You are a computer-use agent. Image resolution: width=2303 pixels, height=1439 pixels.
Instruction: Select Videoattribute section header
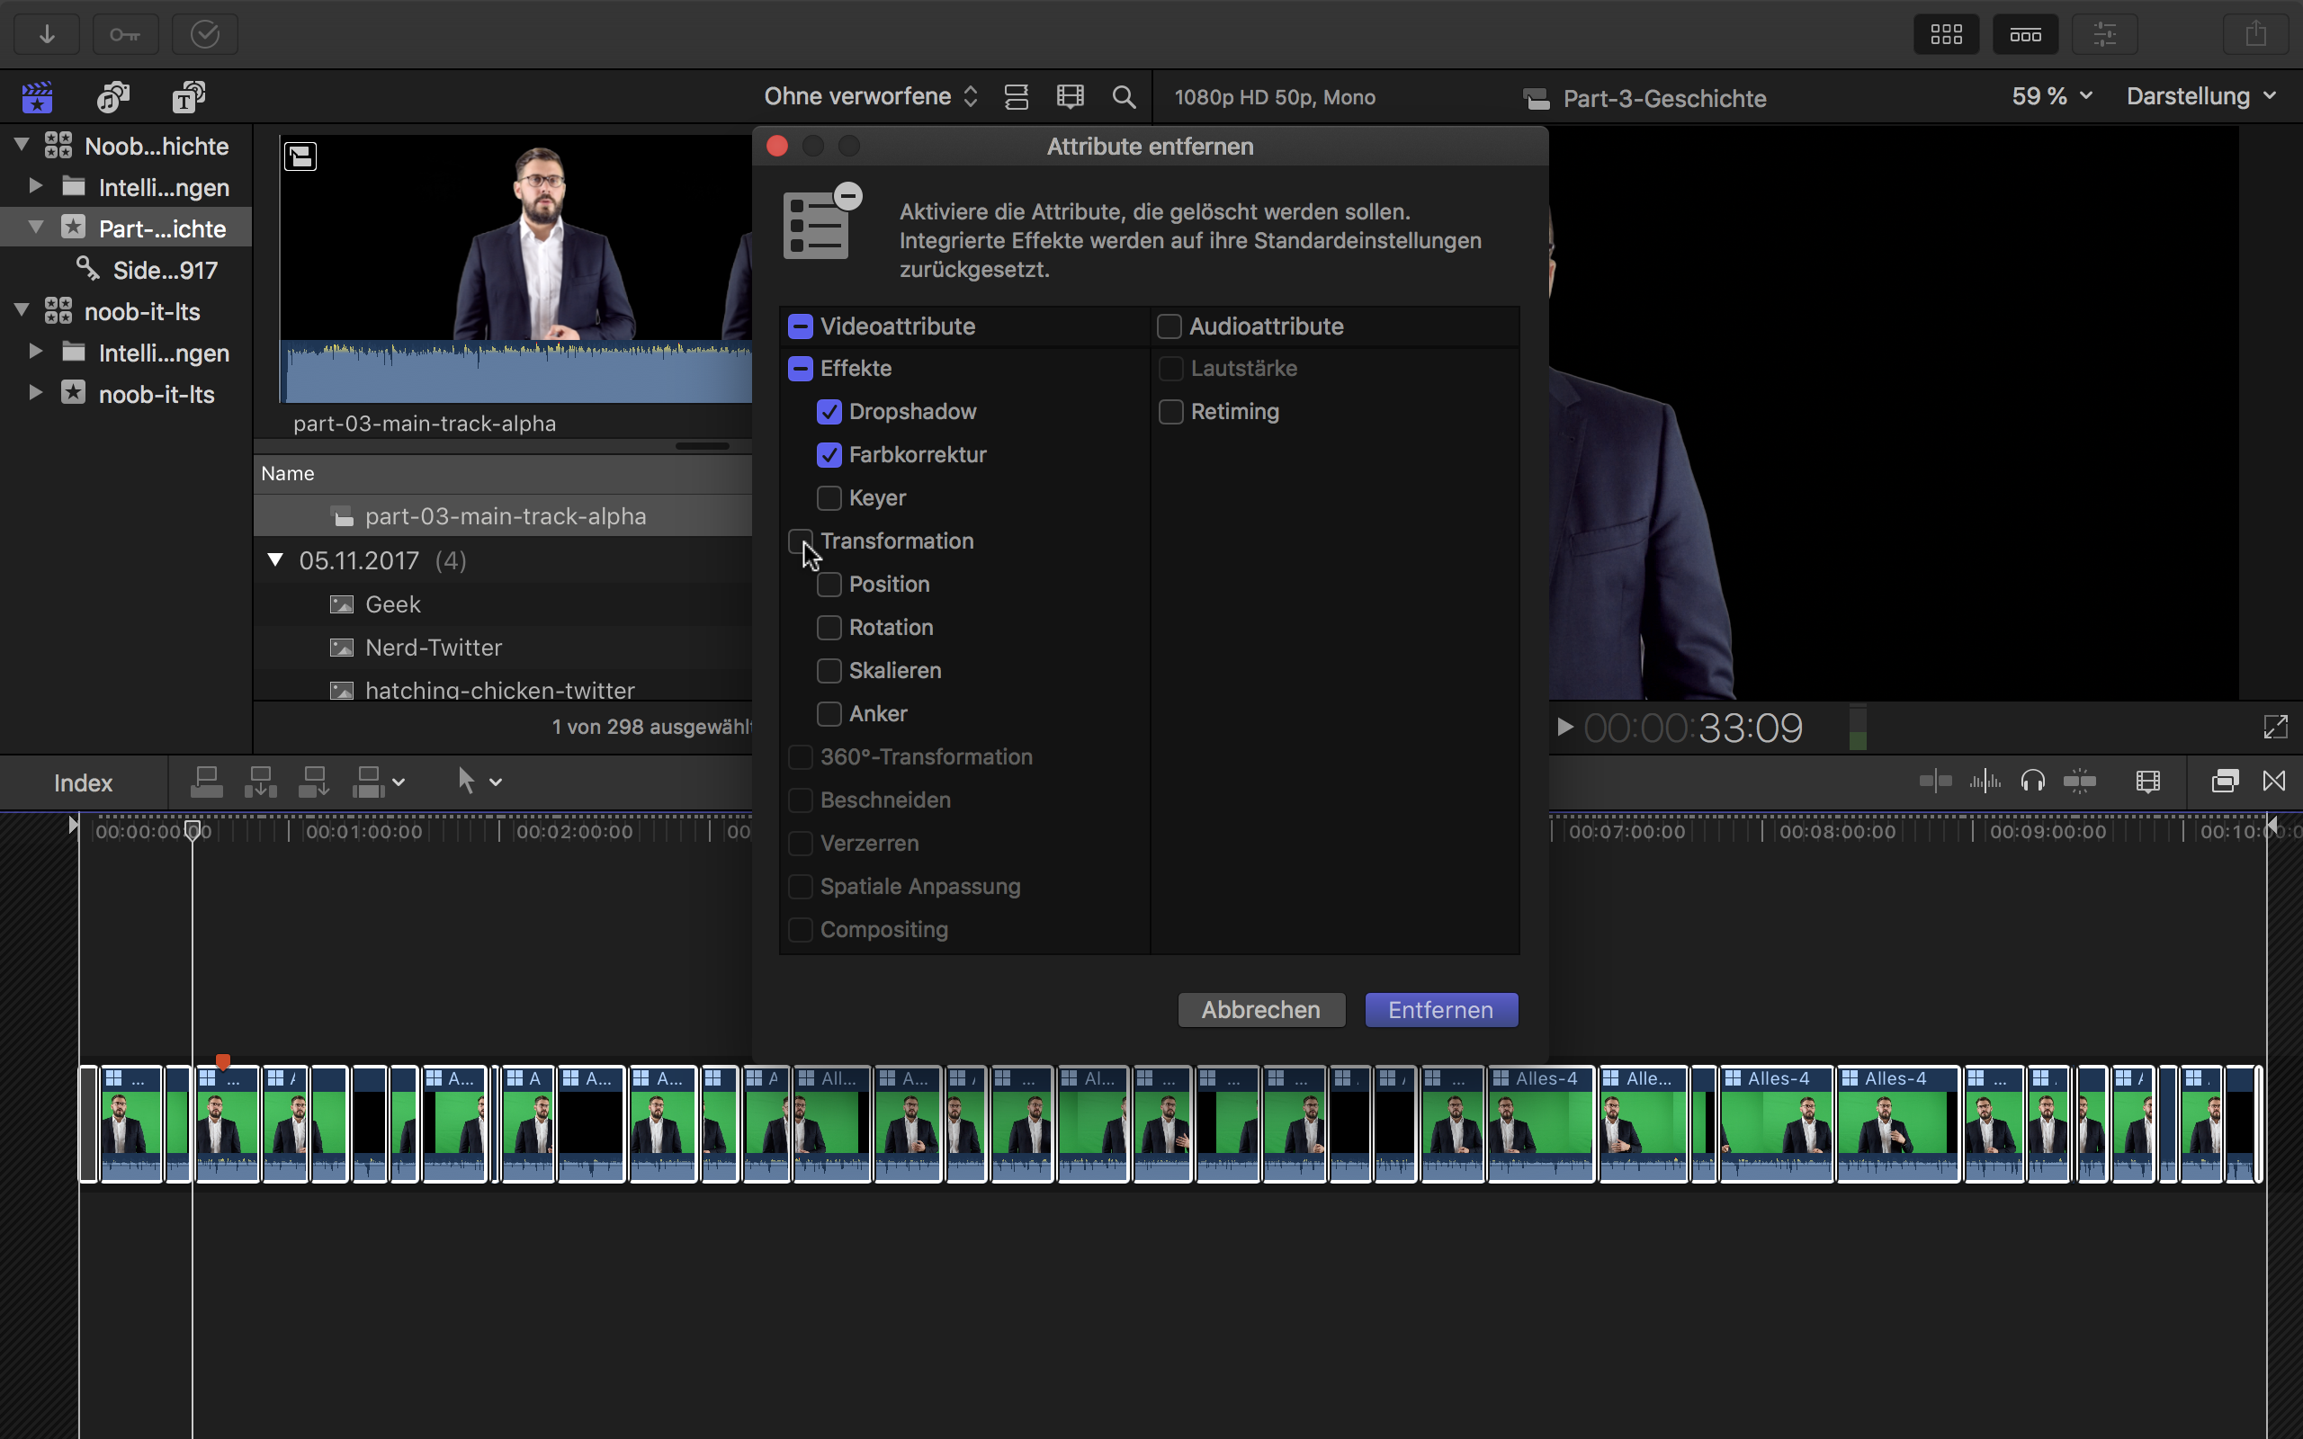(x=897, y=325)
